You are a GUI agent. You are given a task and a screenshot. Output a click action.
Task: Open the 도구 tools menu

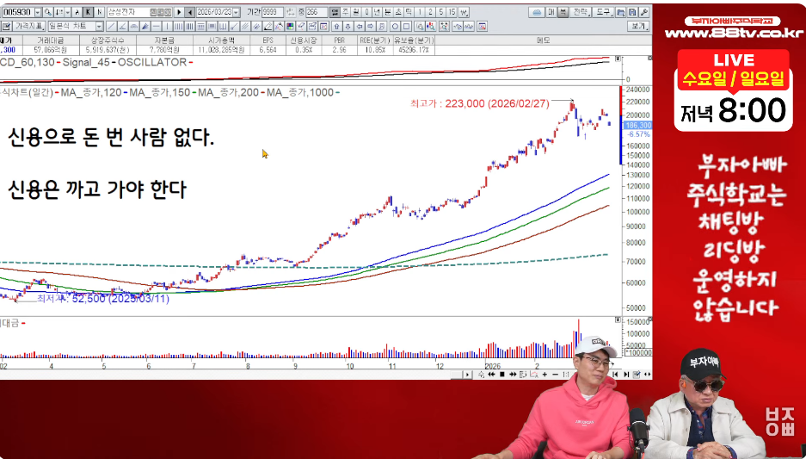(603, 12)
